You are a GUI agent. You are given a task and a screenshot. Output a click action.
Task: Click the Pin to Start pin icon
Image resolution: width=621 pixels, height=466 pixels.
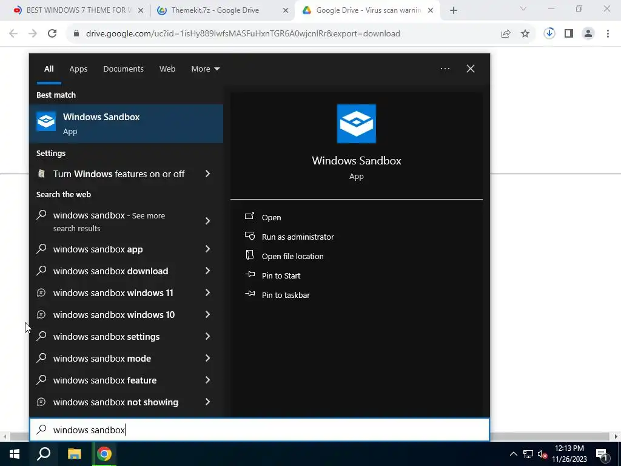(x=249, y=275)
